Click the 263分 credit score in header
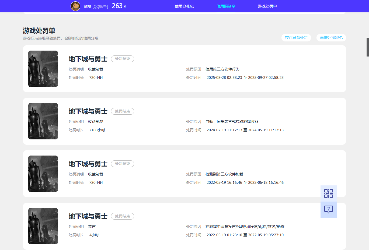This screenshot has height=250, width=369. 119,6
